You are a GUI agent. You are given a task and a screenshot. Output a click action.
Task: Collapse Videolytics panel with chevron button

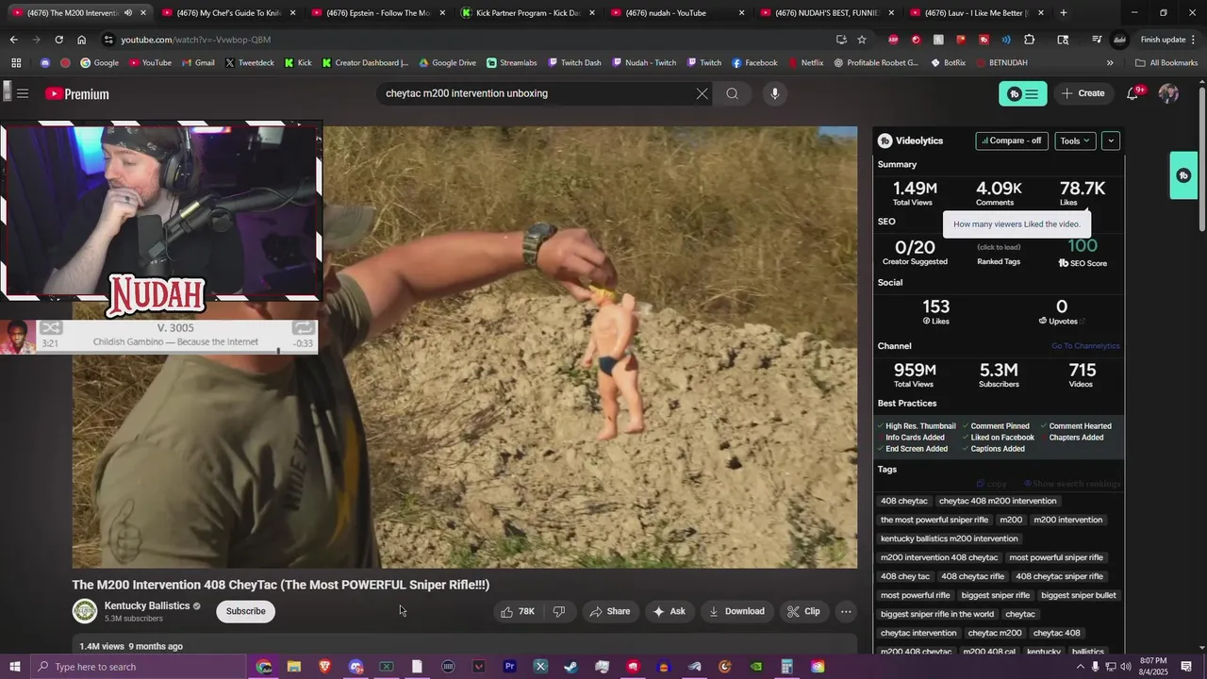point(1111,141)
